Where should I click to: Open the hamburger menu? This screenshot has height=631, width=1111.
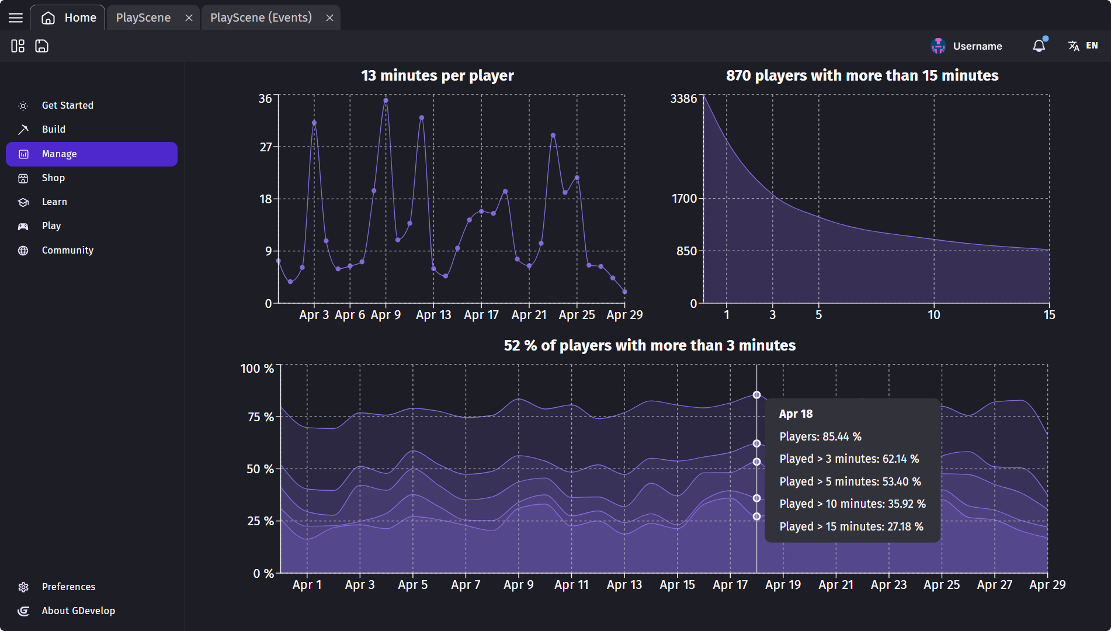click(x=15, y=17)
